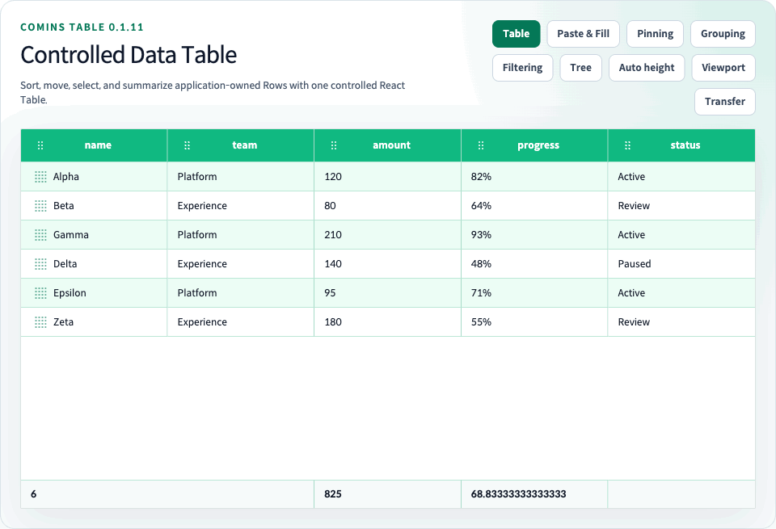
Task: Click the Active status in Epsilon row
Action: click(x=681, y=293)
